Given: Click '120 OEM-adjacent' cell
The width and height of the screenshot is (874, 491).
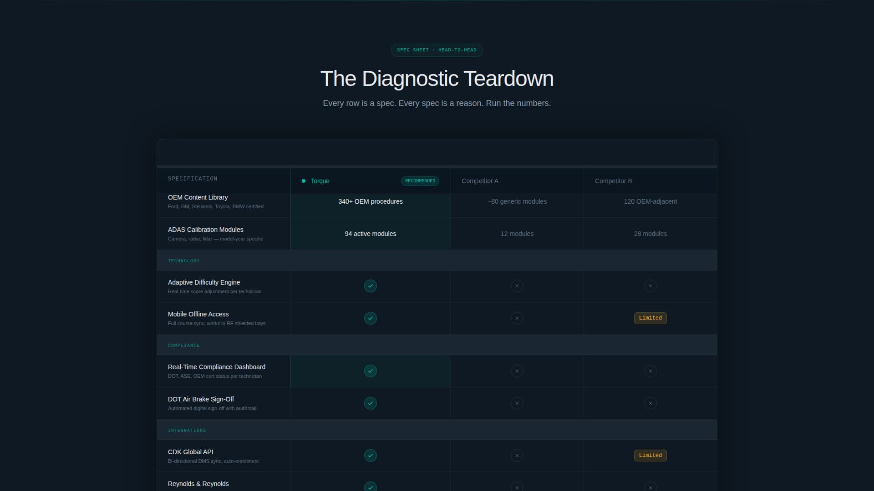Looking at the screenshot, I should click(650, 201).
